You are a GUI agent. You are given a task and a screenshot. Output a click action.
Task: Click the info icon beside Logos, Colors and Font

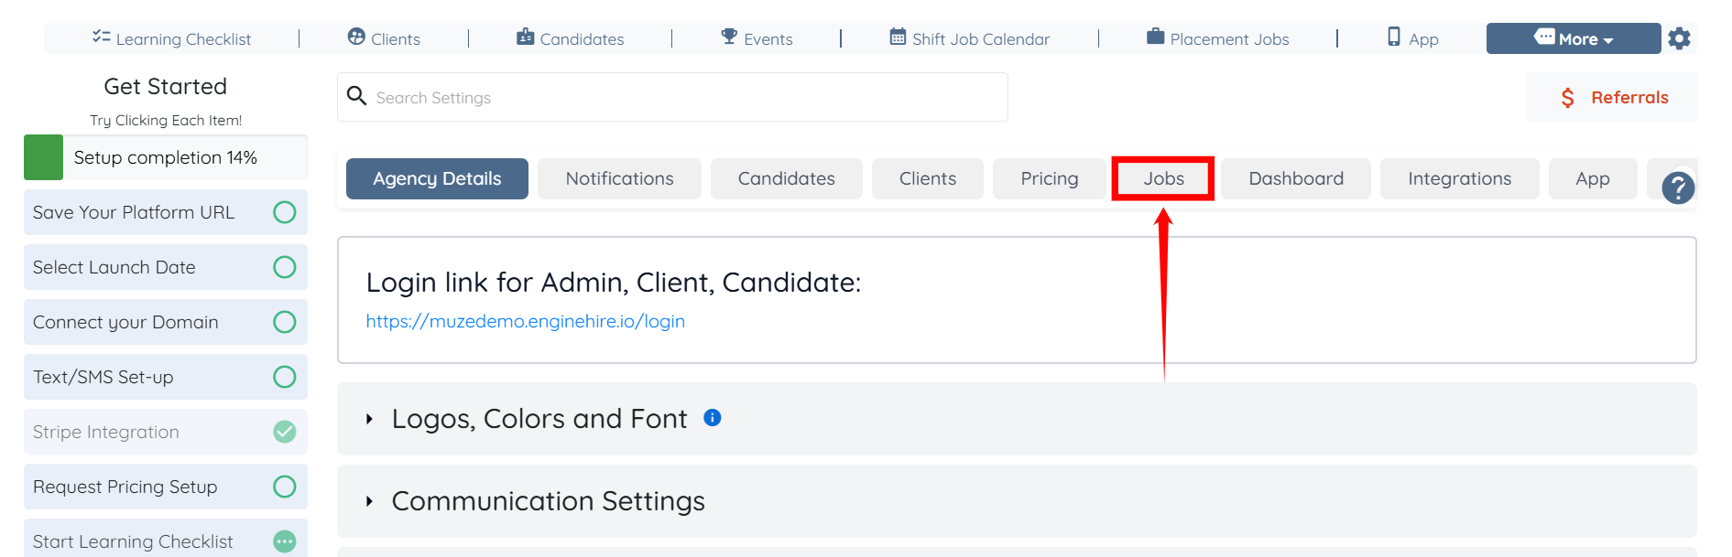point(713,418)
